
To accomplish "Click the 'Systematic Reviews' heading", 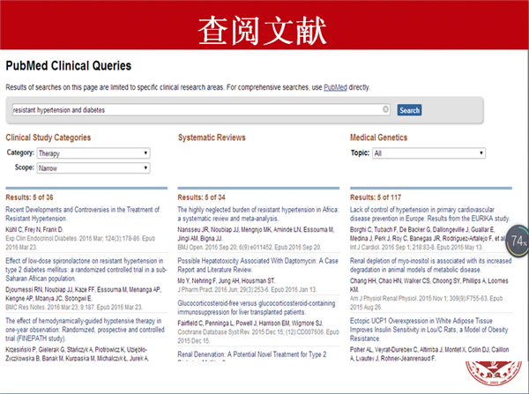I will (212, 138).
